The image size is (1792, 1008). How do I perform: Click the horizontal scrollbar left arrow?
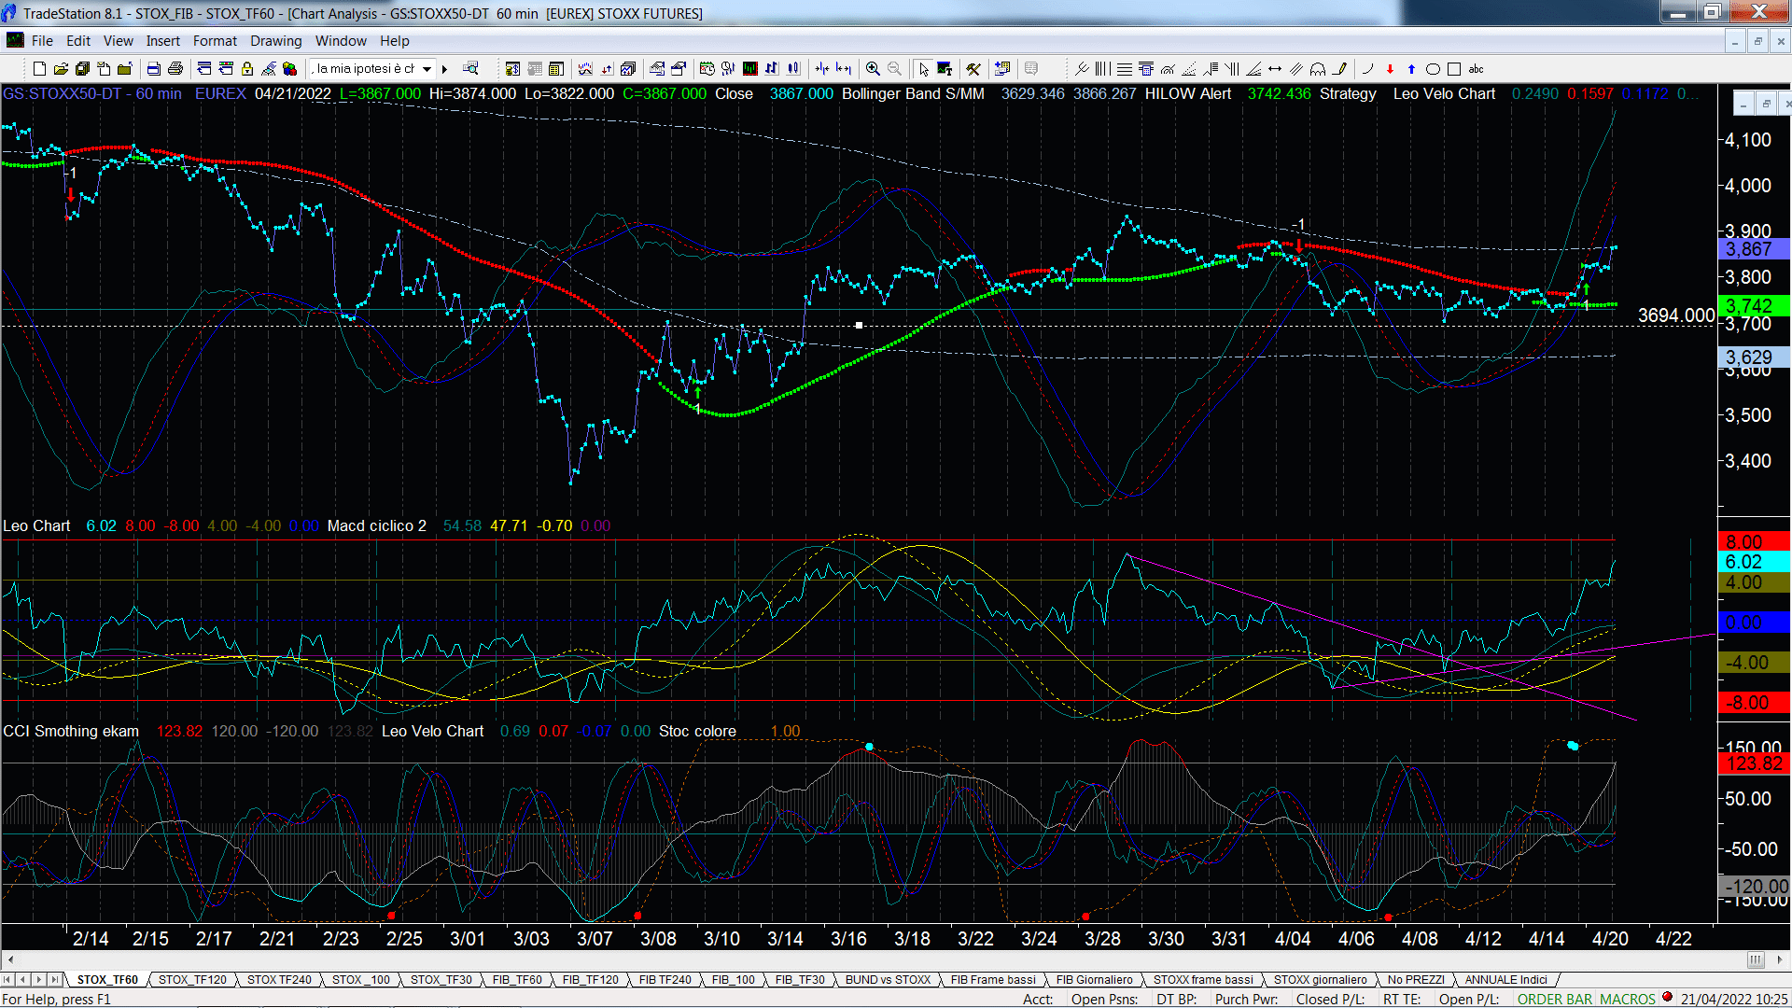coord(10,959)
